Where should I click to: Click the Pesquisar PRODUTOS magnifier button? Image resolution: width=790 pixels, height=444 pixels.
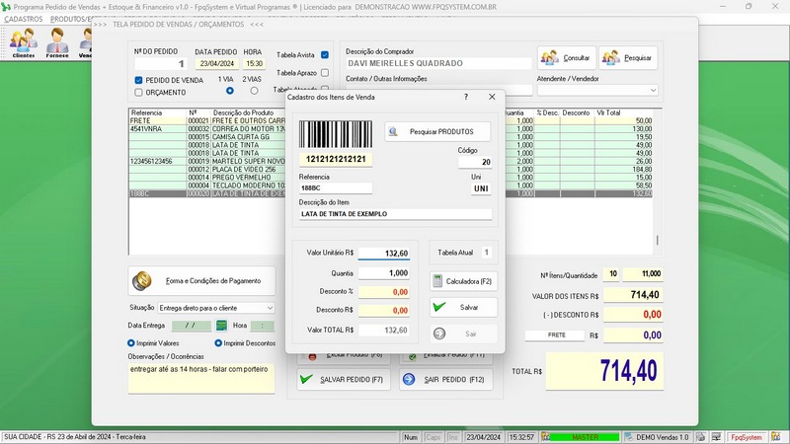click(436, 131)
